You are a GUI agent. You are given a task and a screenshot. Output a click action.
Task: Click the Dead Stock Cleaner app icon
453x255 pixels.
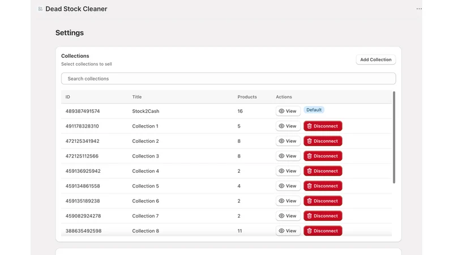(x=40, y=9)
